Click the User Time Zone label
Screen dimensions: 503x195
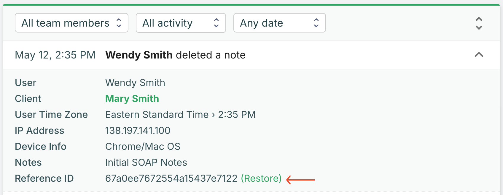point(51,115)
